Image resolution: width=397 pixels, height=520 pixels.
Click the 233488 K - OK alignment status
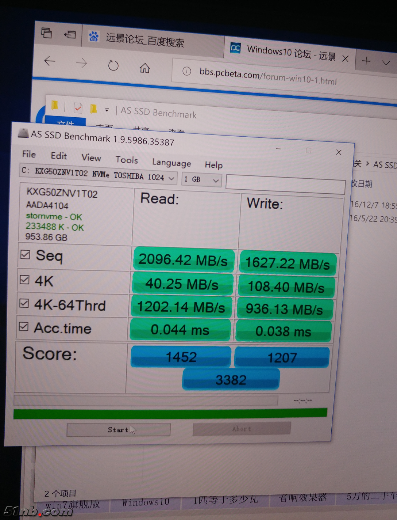click(55, 227)
